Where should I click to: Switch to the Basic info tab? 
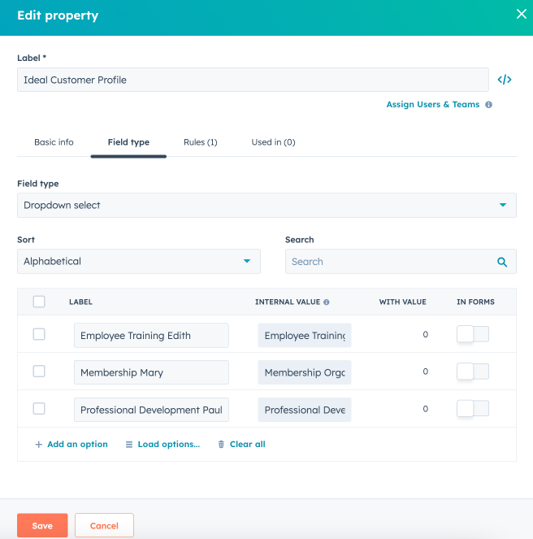54,142
